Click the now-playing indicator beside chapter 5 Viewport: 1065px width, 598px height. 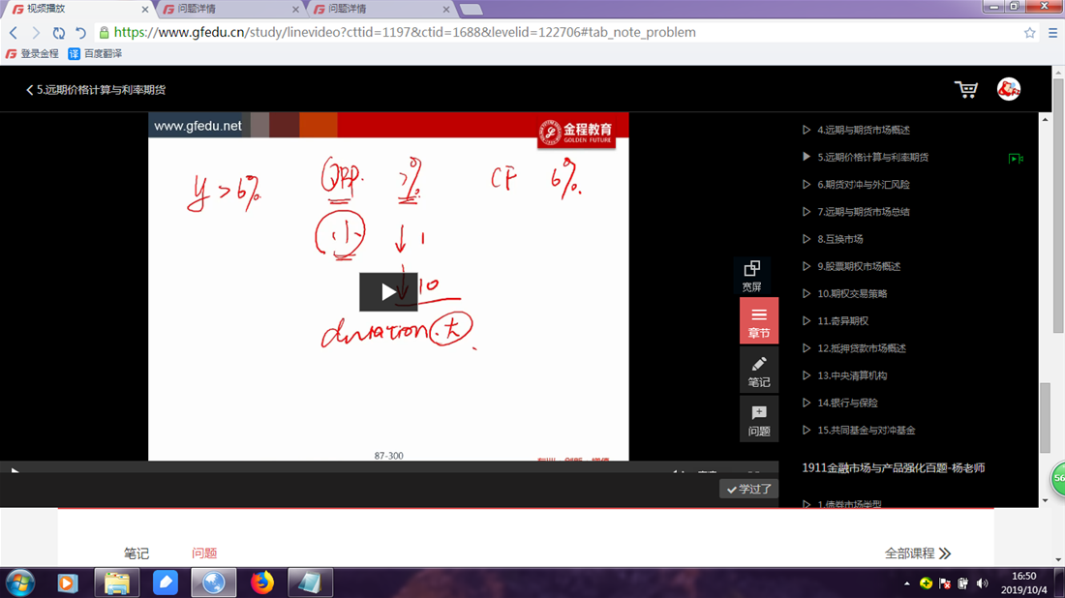click(1016, 158)
